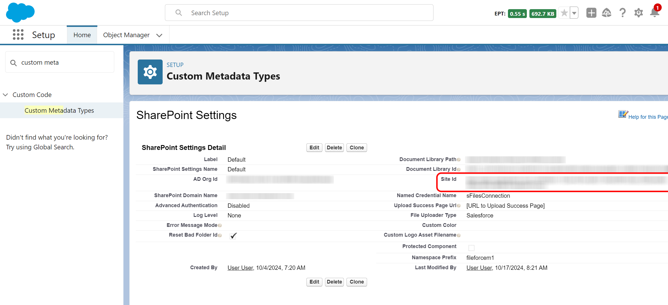Screen dimensions: 668x305
Task: Open the Help for this Page link
Action: 648,117
